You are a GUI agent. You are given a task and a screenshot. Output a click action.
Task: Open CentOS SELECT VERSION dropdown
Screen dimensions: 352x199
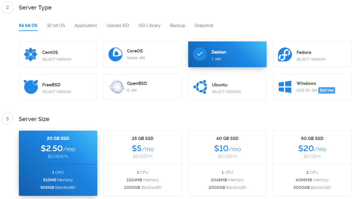(57, 59)
